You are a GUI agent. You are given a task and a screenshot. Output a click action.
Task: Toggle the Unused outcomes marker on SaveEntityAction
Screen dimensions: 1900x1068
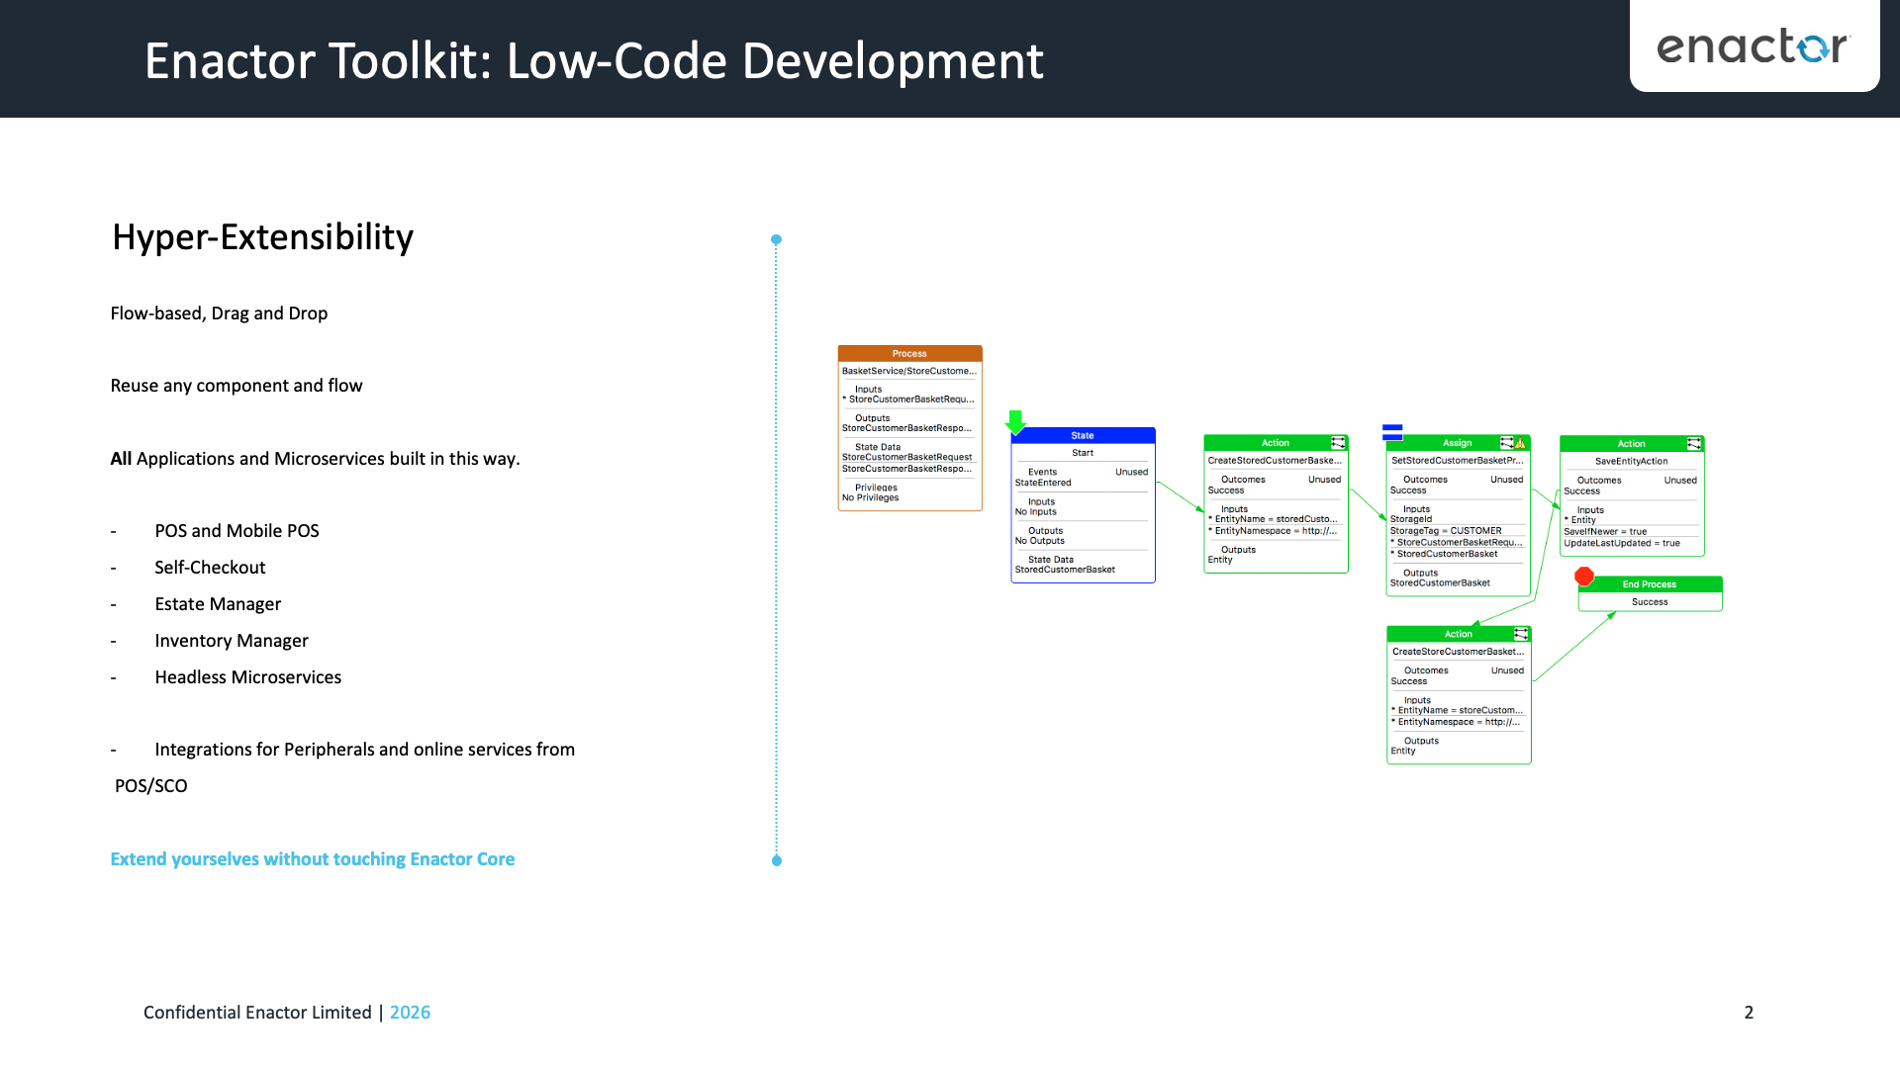[x=1681, y=480]
